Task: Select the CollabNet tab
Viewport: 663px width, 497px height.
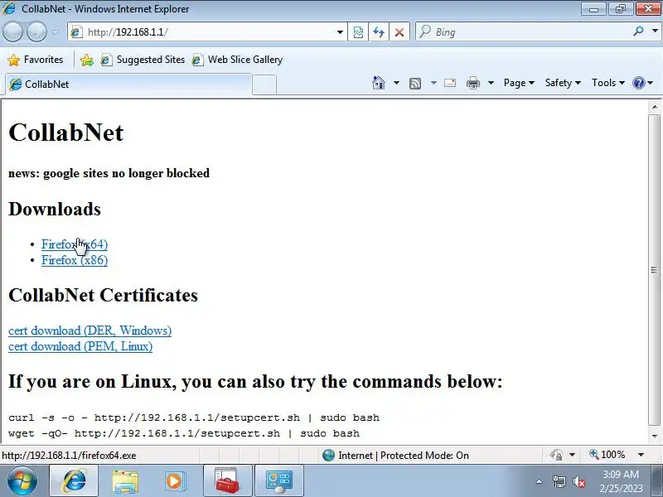Action: click(128, 84)
